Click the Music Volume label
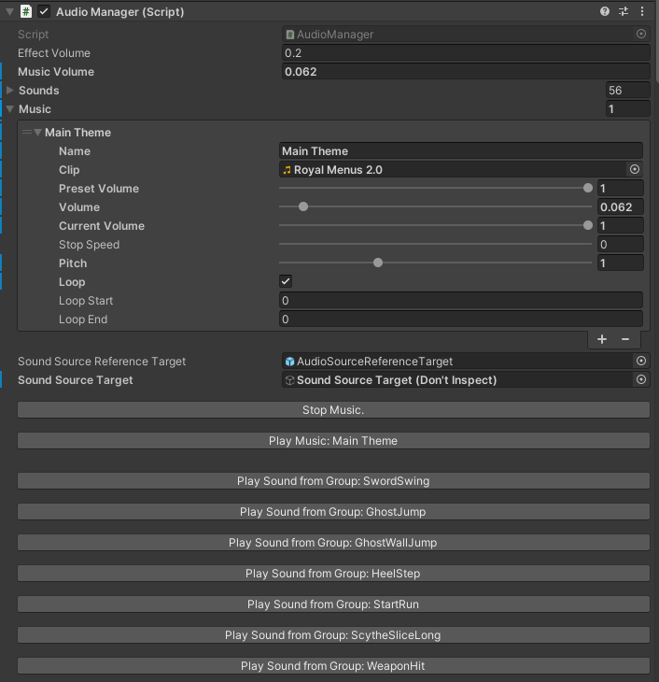This screenshot has width=659, height=682. pos(56,72)
